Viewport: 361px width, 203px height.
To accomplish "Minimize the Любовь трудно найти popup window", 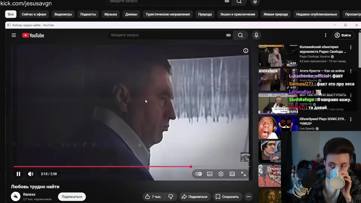I will 334,25.
